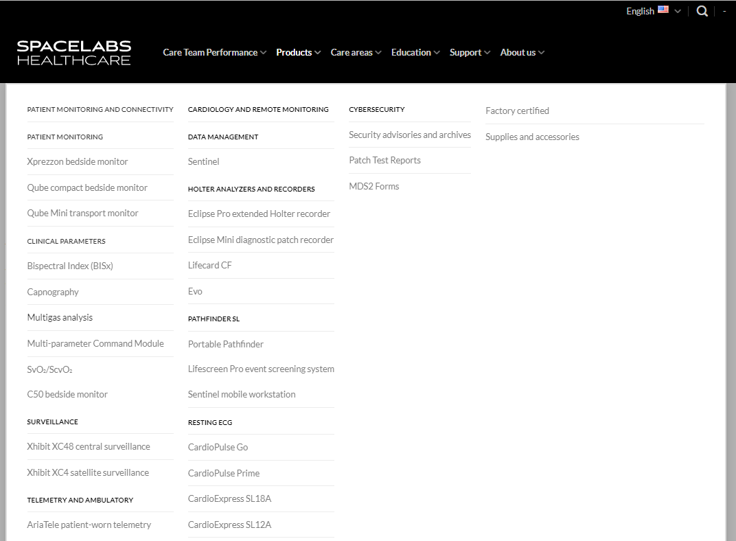
Task: Open CardioPulse Go link
Action: click(x=218, y=448)
